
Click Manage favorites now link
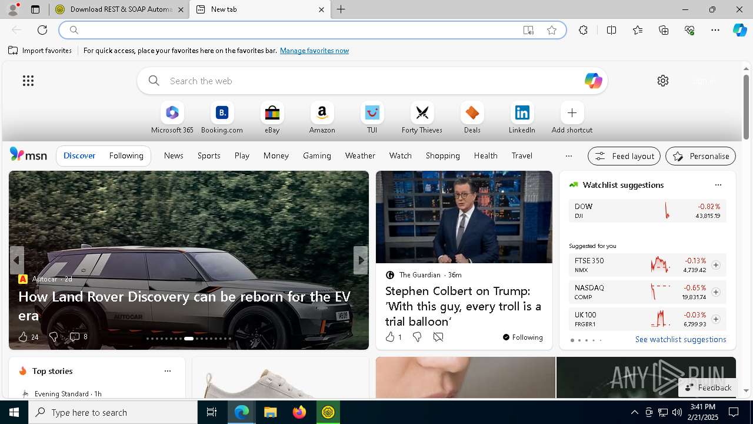(x=314, y=51)
